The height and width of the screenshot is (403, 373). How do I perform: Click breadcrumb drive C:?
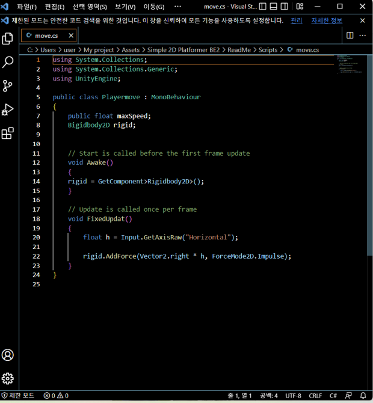(30, 50)
